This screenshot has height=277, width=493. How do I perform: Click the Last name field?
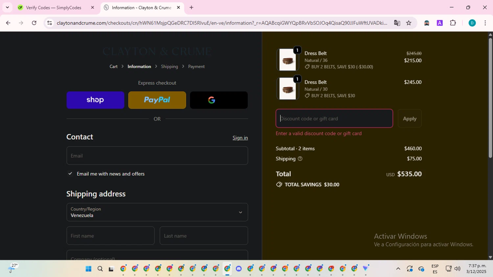[204, 236]
